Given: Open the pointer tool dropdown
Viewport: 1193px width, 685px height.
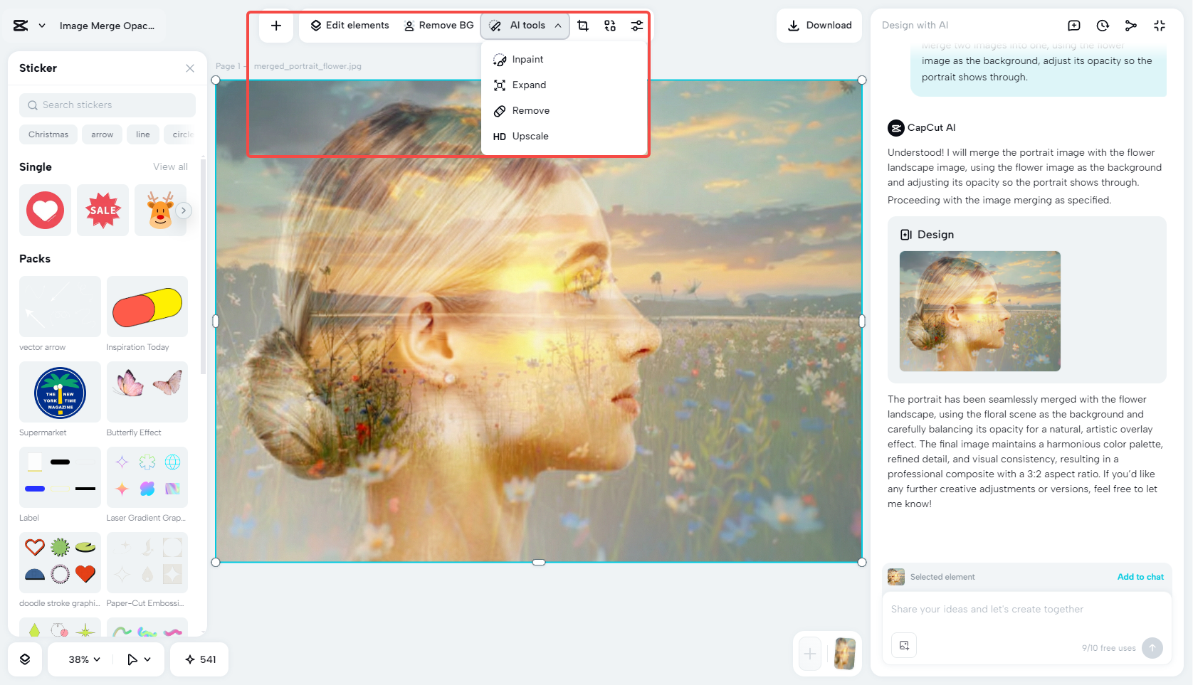Looking at the screenshot, I should coord(139,659).
